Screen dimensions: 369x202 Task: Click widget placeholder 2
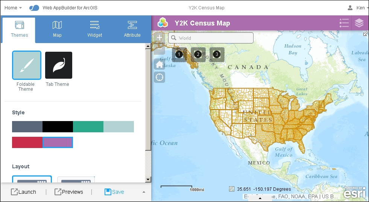tap(198, 55)
